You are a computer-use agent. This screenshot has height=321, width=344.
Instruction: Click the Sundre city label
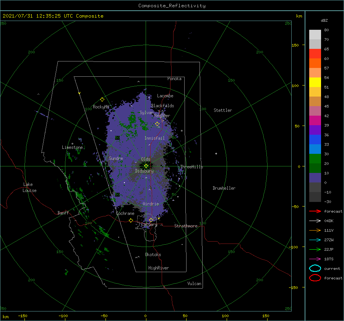tap(116, 158)
